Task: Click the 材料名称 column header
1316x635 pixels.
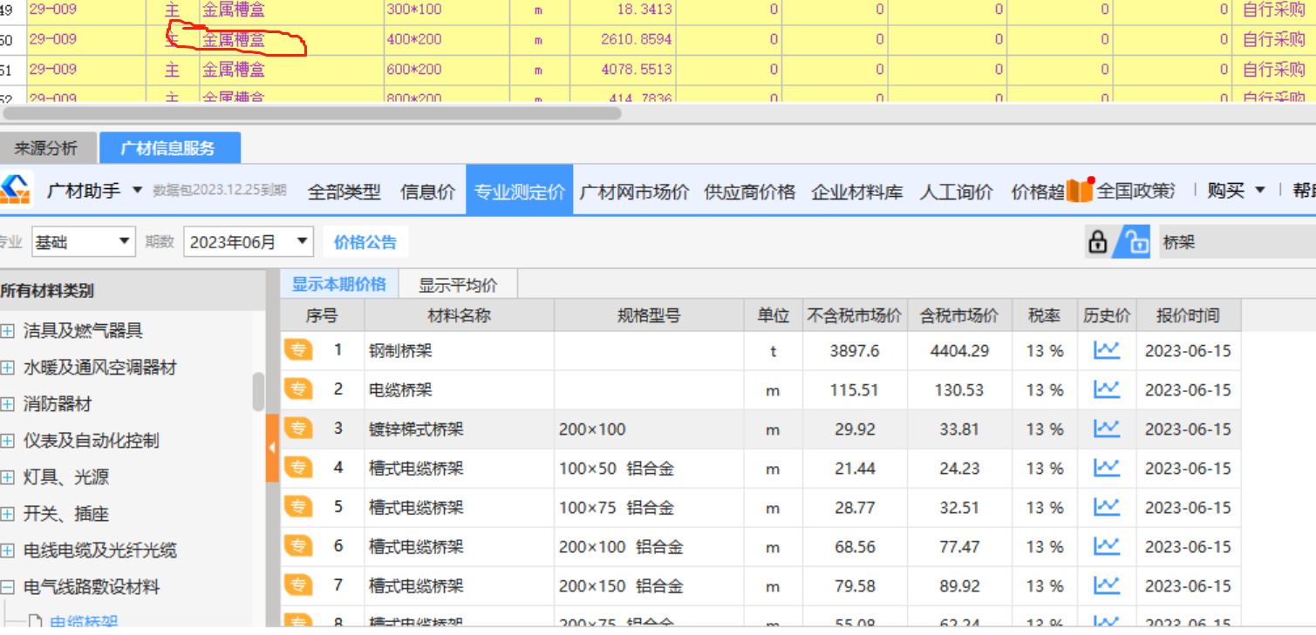Action: pos(459,315)
